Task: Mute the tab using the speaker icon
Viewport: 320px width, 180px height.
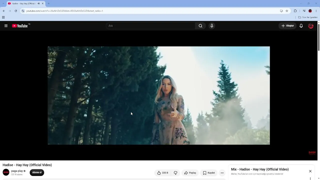Action: 38,3
